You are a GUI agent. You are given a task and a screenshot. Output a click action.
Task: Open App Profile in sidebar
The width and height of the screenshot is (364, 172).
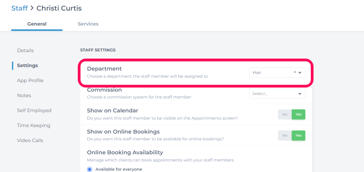pos(30,80)
